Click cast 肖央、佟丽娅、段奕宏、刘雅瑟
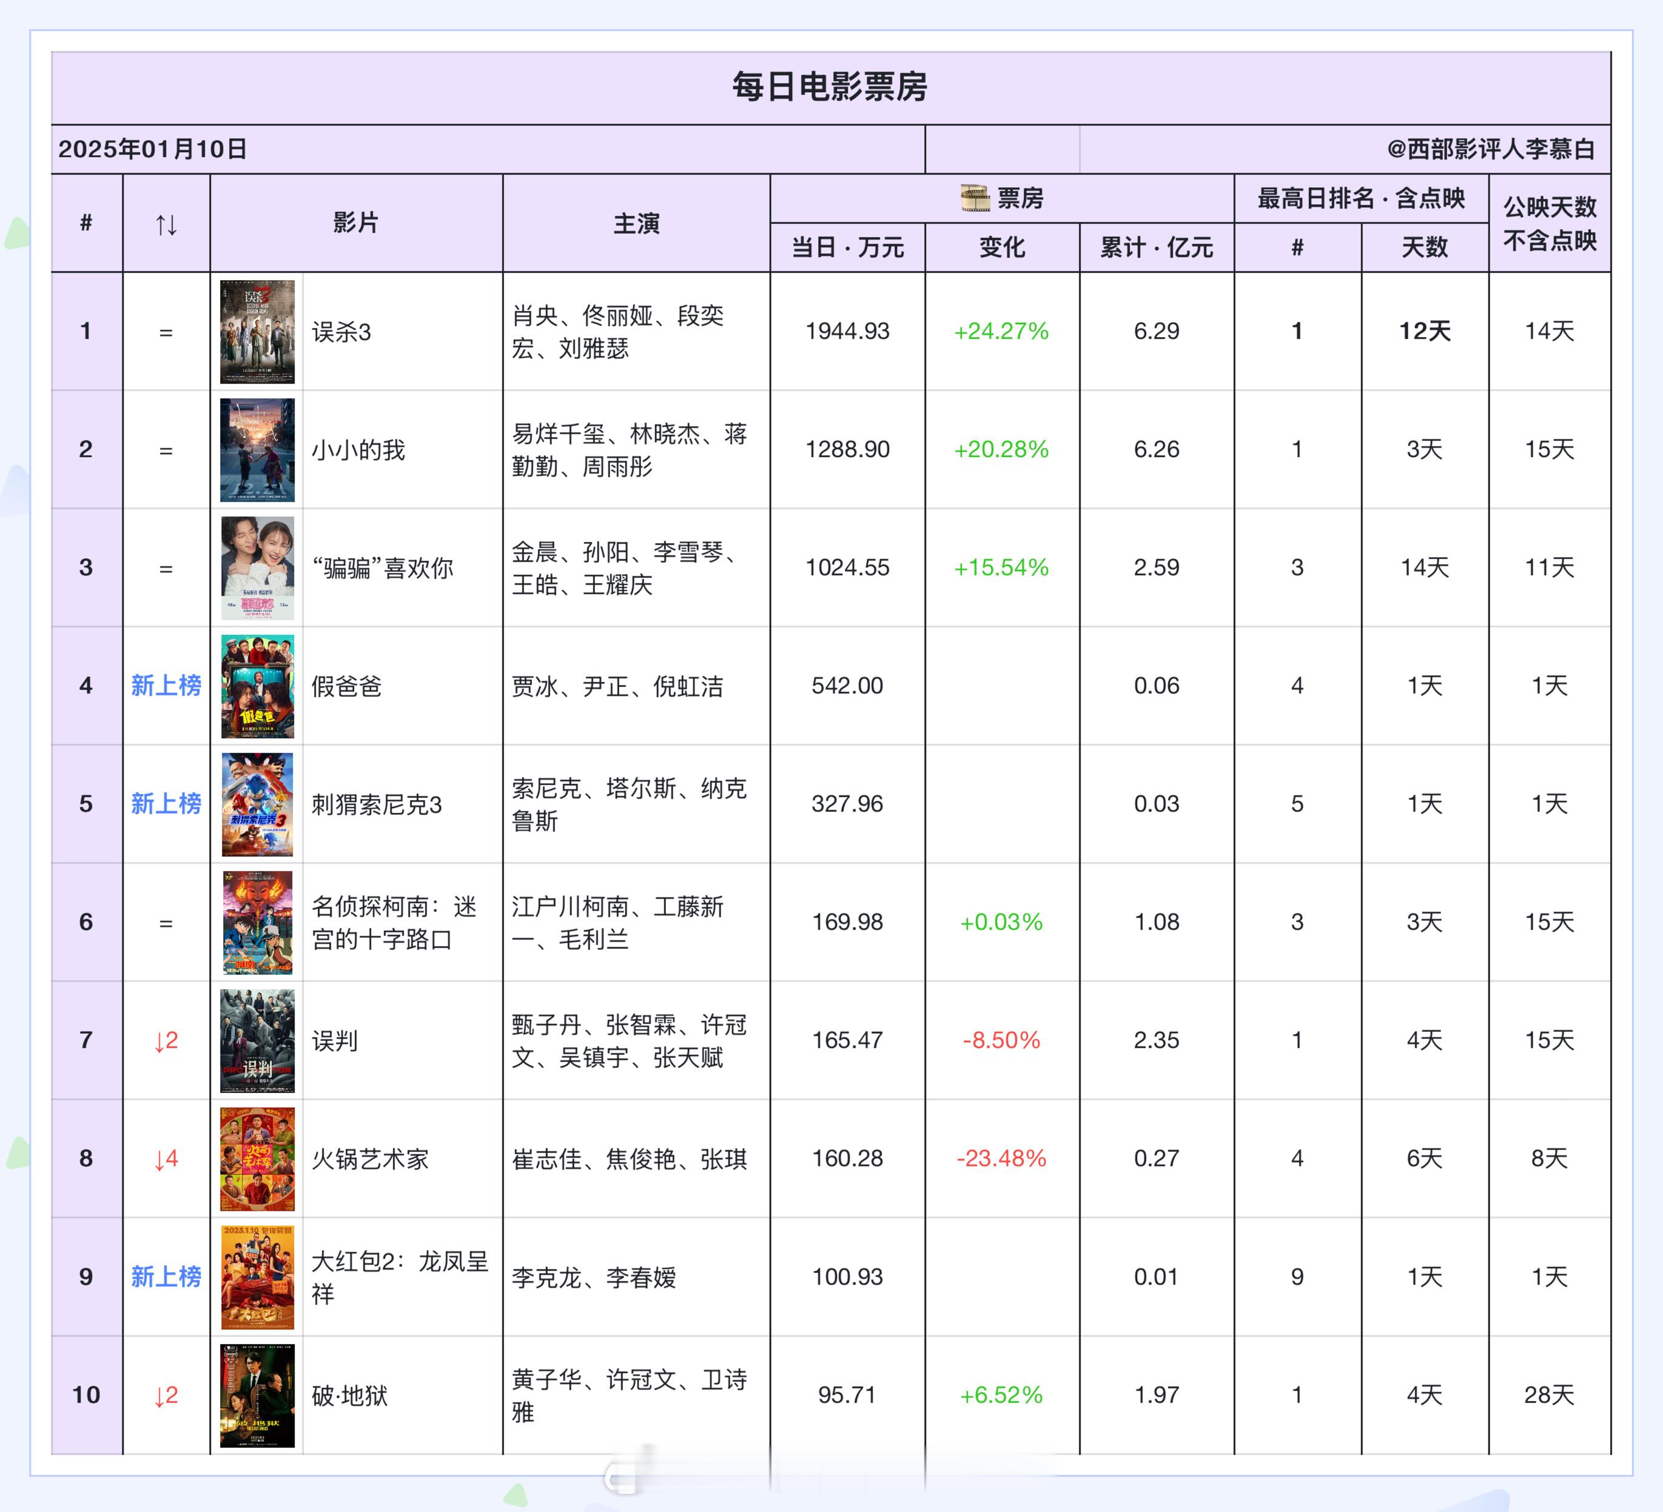Viewport: 1663px width, 1512px height. (x=617, y=332)
